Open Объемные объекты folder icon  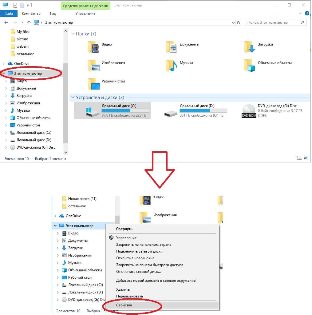point(249,65)
